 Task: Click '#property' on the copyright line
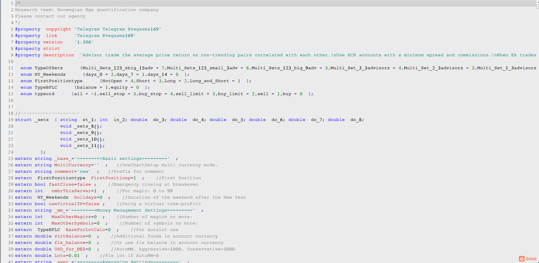click(x=28, y=29)
